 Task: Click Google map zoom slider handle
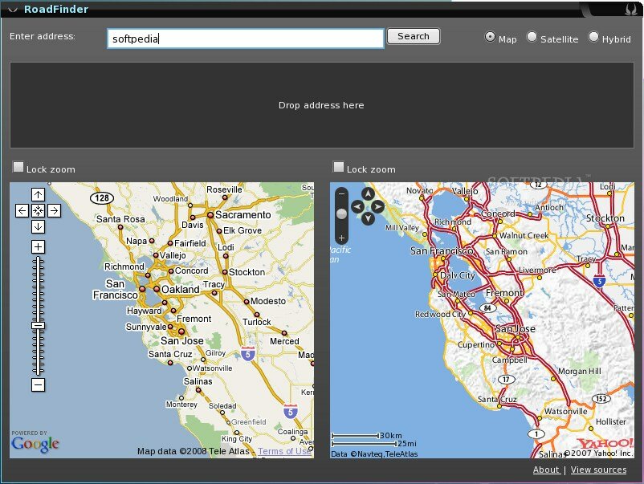(39, 326)
